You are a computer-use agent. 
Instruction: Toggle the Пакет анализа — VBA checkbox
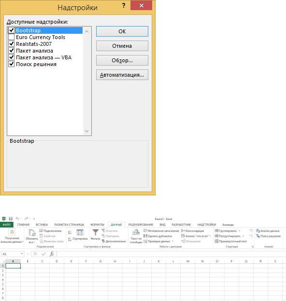click(x=11, y=57)
